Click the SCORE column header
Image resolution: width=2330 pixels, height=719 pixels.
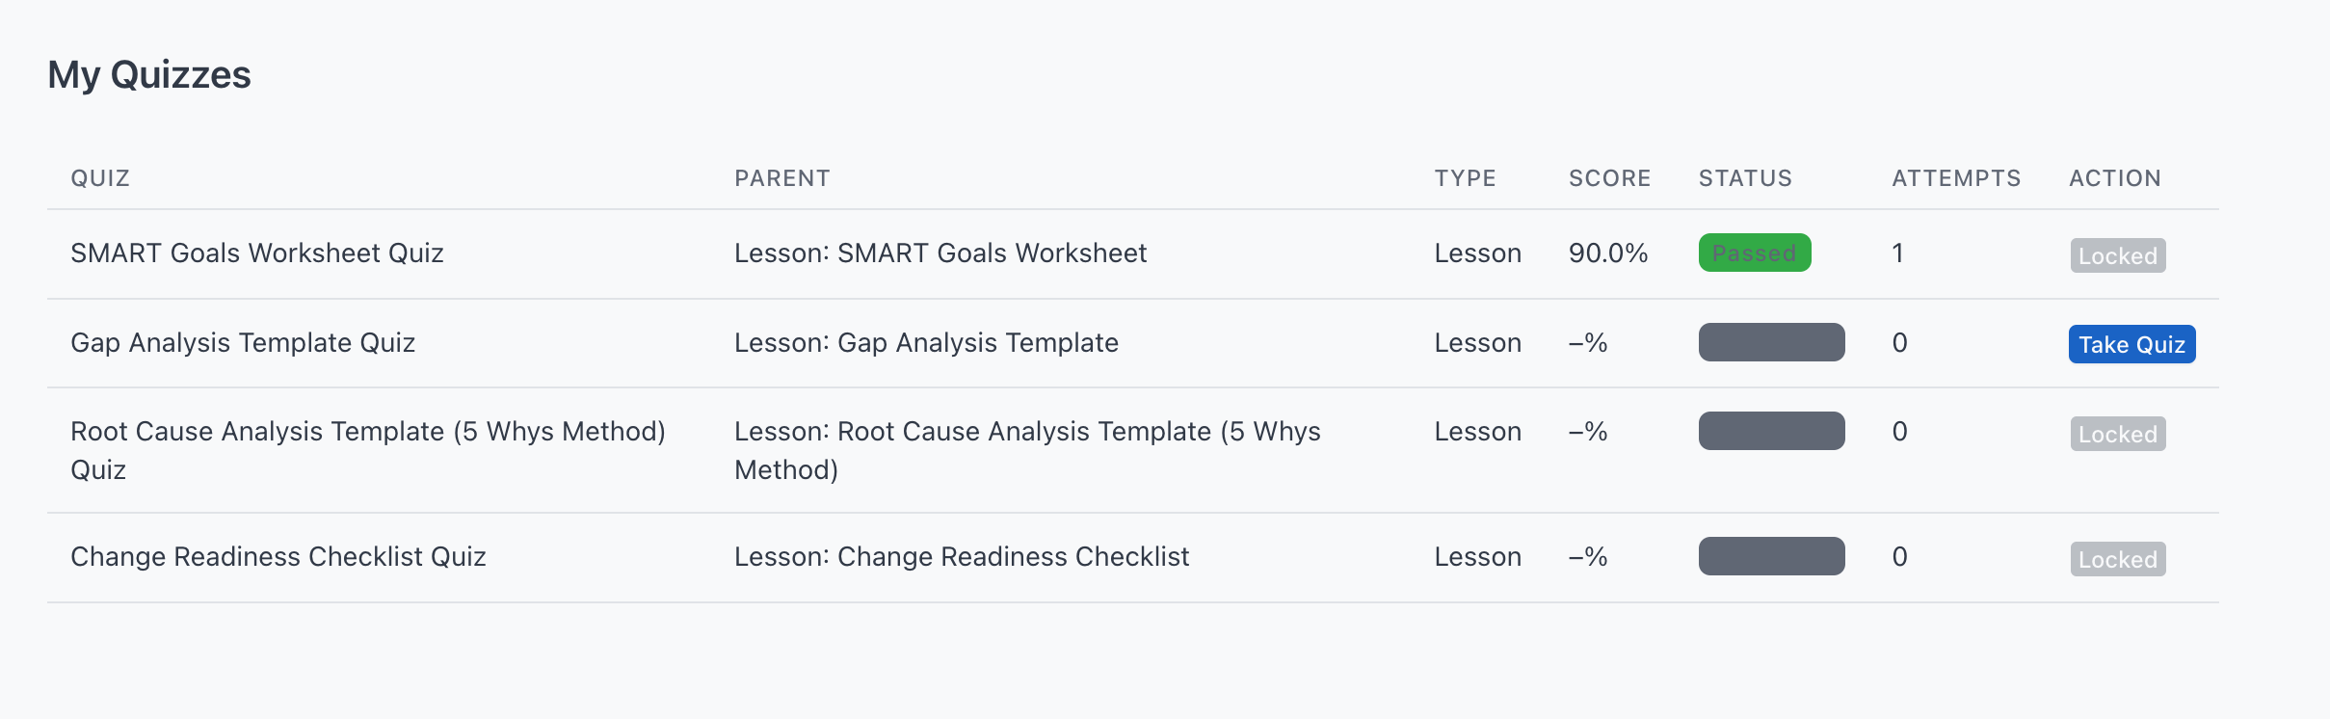[1609, 178]
